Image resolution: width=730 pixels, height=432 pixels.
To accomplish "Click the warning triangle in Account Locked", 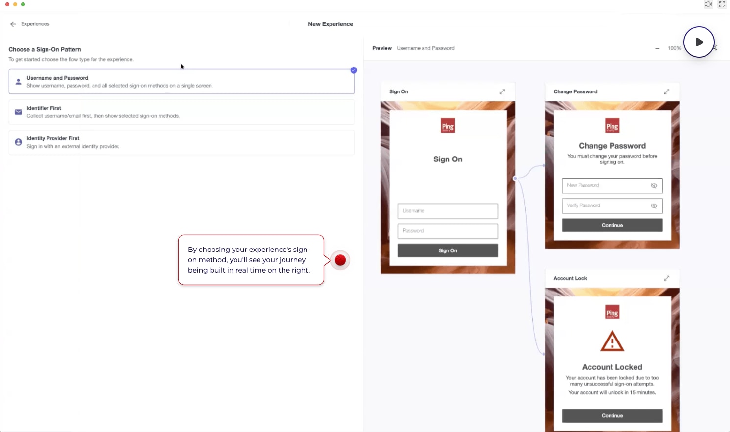I will tap(612, 341).
